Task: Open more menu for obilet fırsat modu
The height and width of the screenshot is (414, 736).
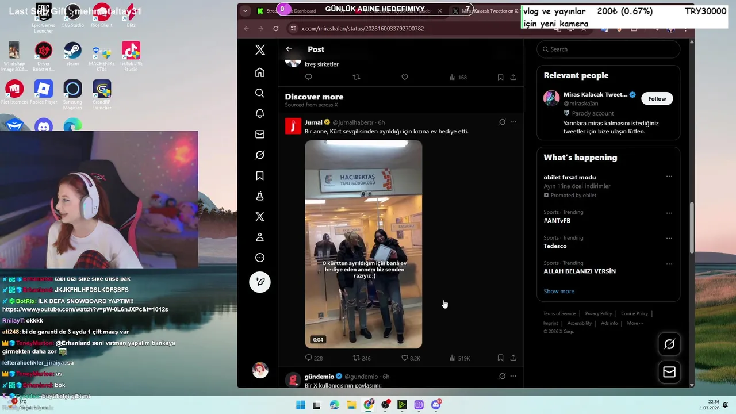Action: pos(669,177)
